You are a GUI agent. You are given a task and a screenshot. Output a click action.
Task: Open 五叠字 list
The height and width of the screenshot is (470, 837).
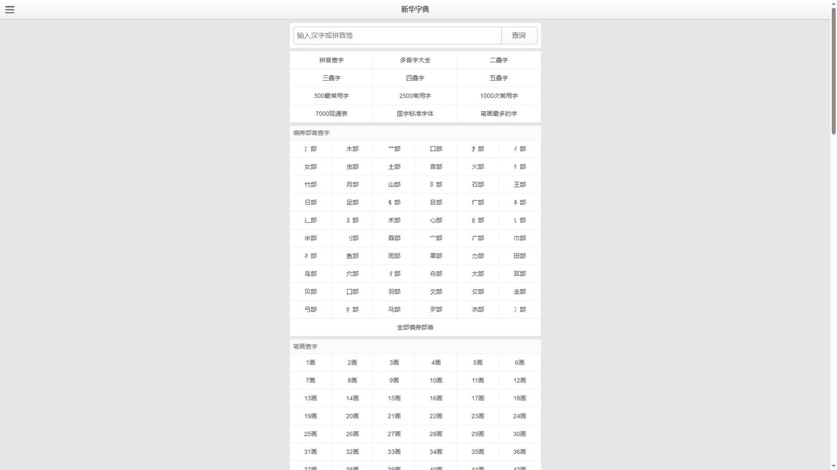pyautogui.click(x=499, y=78)
